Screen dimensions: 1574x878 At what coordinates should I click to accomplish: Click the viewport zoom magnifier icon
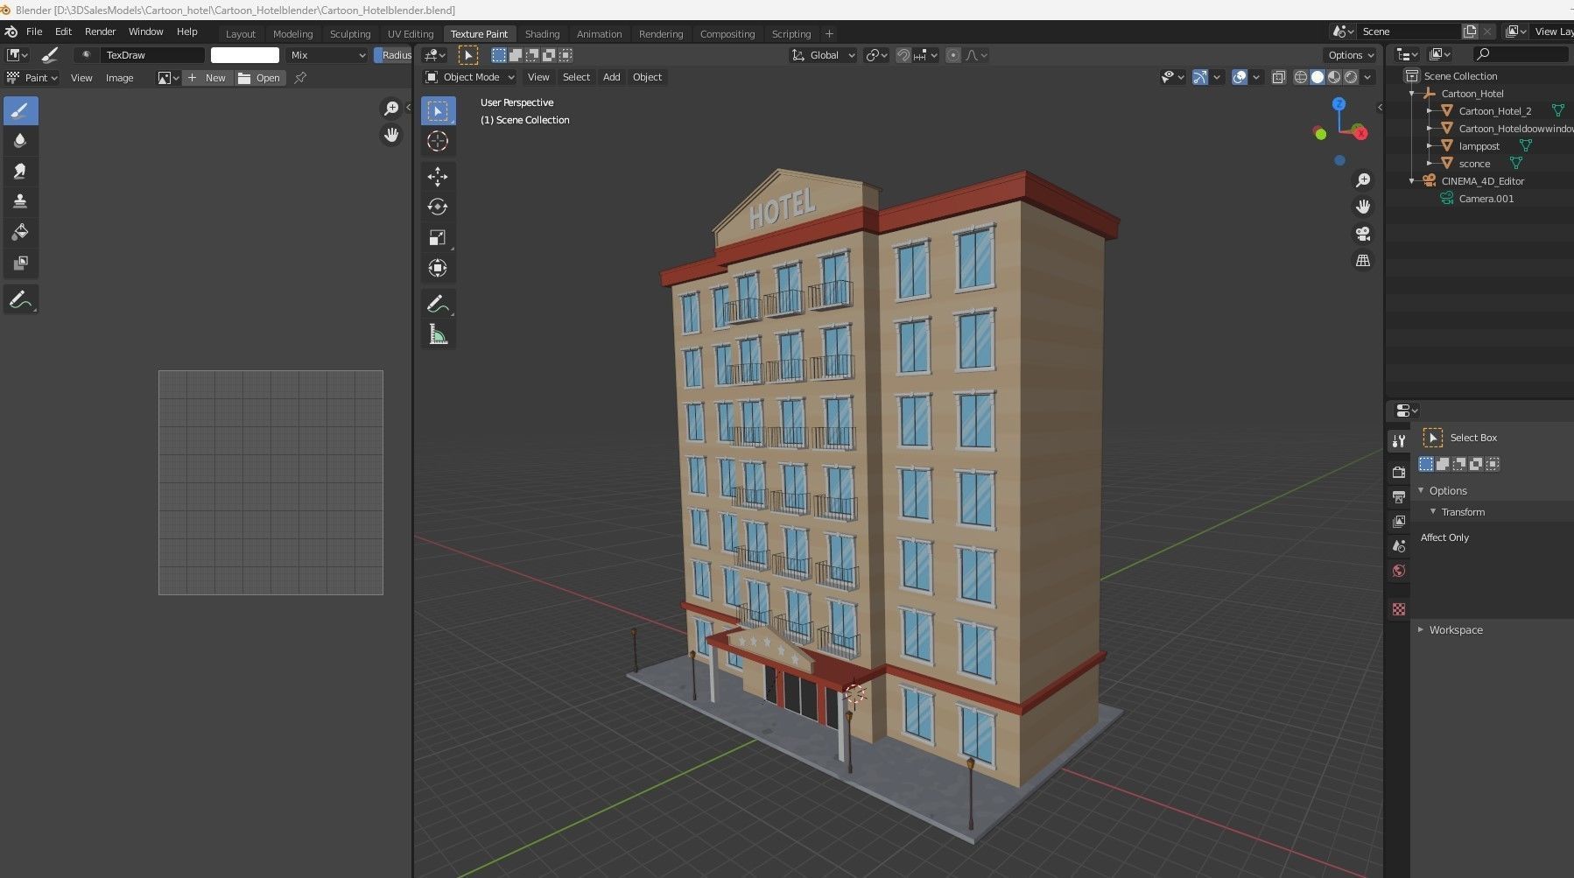click(1363, 180)
